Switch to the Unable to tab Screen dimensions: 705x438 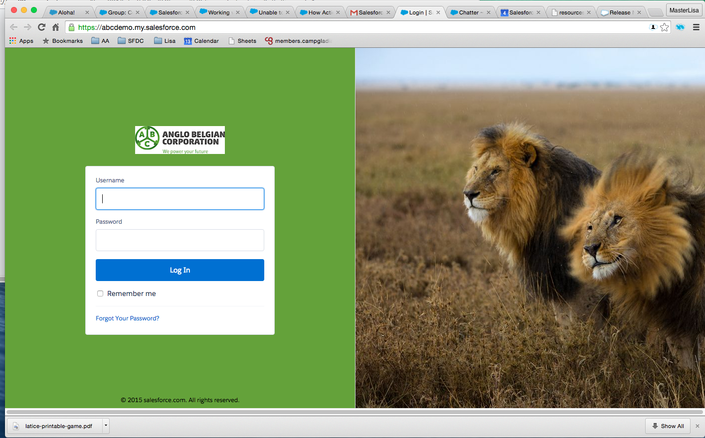pyautogui.click(x=269, y=12)
